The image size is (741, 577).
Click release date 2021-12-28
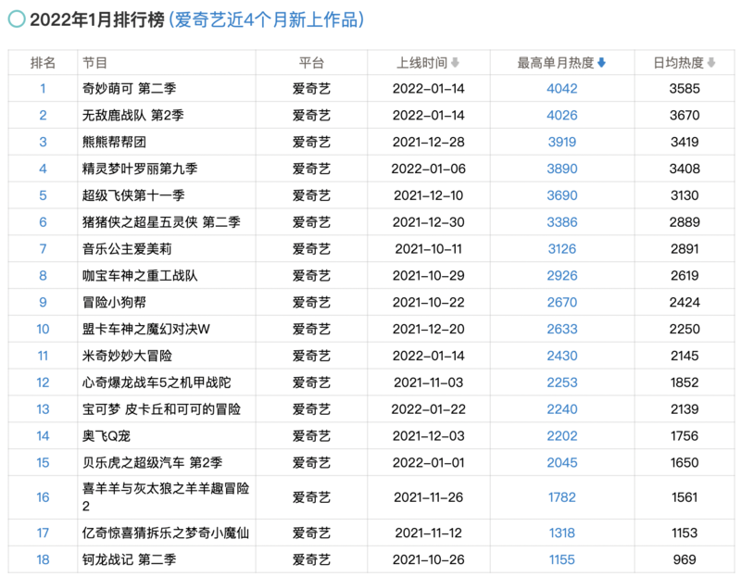(x=429, y=142)
